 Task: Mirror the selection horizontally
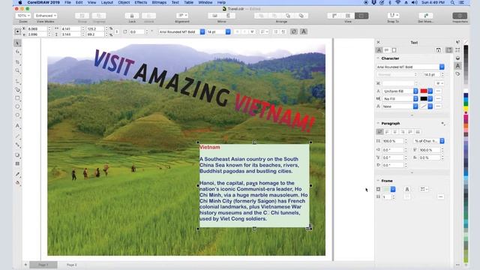215,16
